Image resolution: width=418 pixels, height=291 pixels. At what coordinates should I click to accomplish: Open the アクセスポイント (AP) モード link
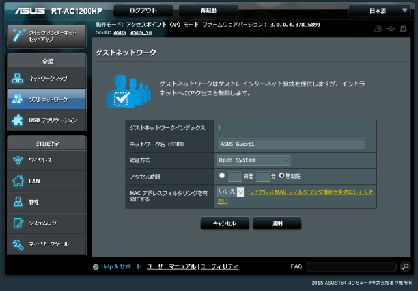coord(162,25)
